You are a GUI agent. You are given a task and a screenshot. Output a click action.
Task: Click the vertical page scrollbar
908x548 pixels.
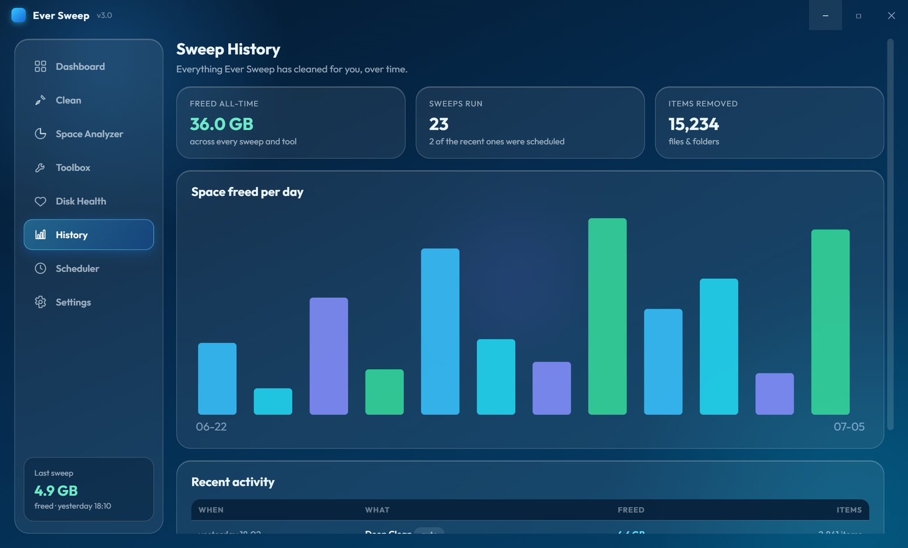[x=890, y=234]
